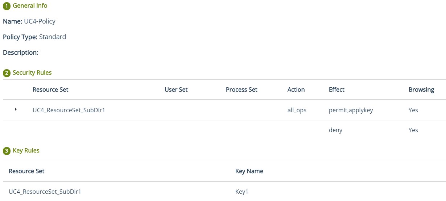The height and width of the screenshot is (201, 446).
Task: Click the Standard policy type value
Action: pyautogui.click(x=52, y=37)
